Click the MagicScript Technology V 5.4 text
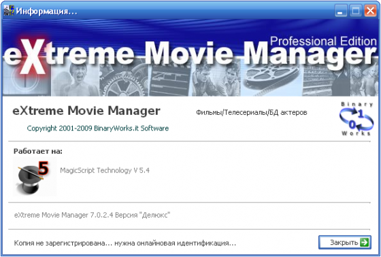The width and height of the screenshot is (381, 257). coord(105,171)
